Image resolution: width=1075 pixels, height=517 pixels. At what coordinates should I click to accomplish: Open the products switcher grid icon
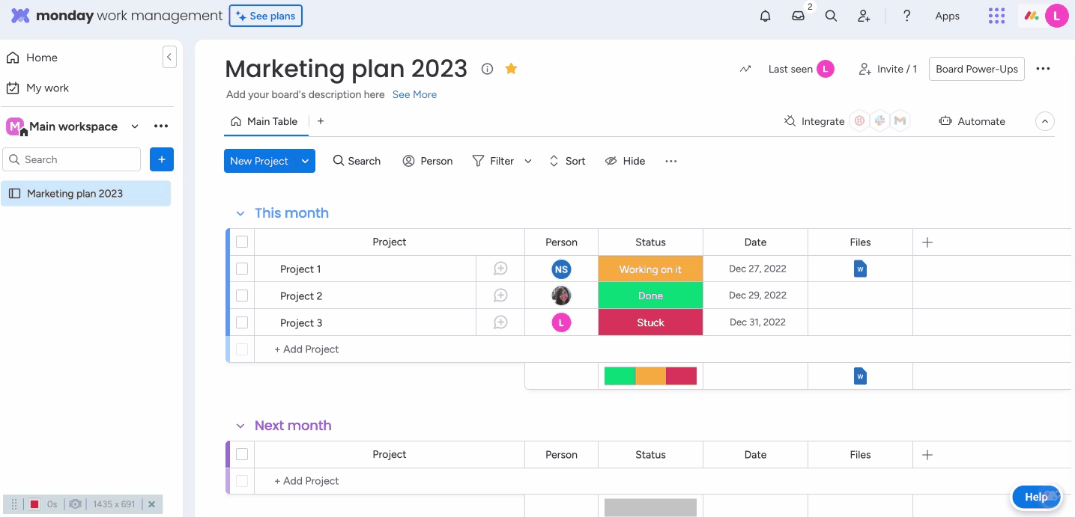tap(996, 16)
